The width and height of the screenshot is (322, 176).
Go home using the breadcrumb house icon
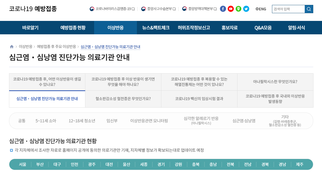(11, 46)
